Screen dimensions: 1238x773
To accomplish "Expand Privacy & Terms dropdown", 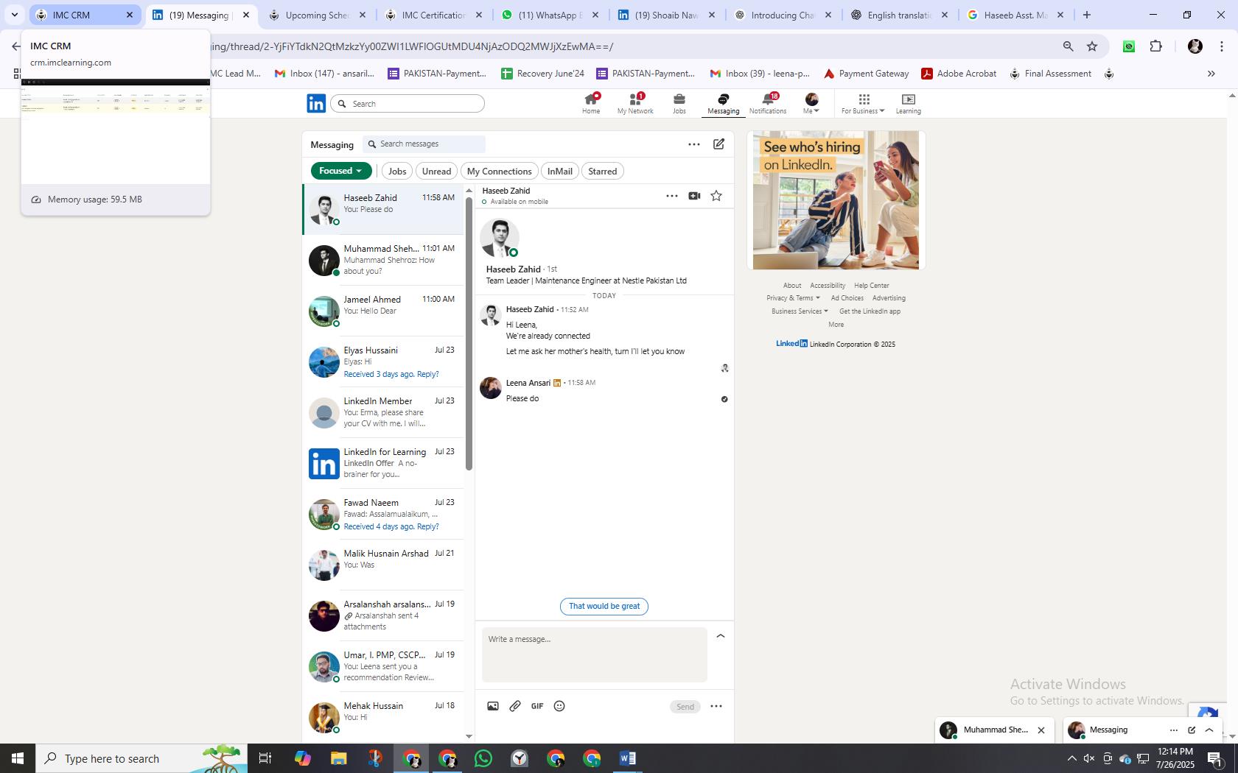I will pos(793,298).
